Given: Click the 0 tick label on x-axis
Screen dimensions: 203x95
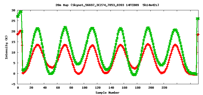Looking at the screenshot, I should click(x=18, y=88).
